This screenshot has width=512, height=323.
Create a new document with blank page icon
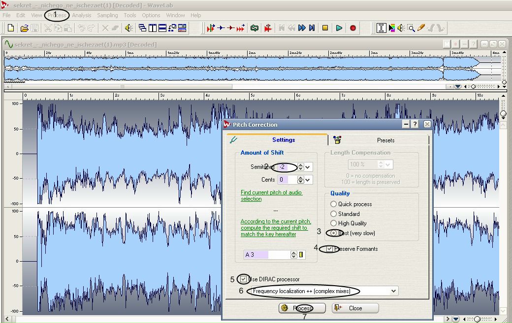(11, 28)
